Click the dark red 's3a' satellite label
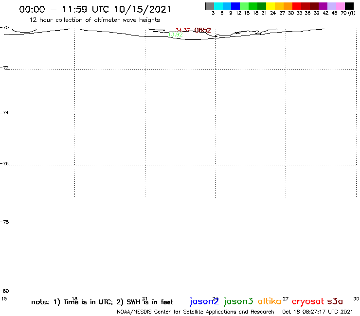This screenshot has height=316, width=360. [335, 301]
